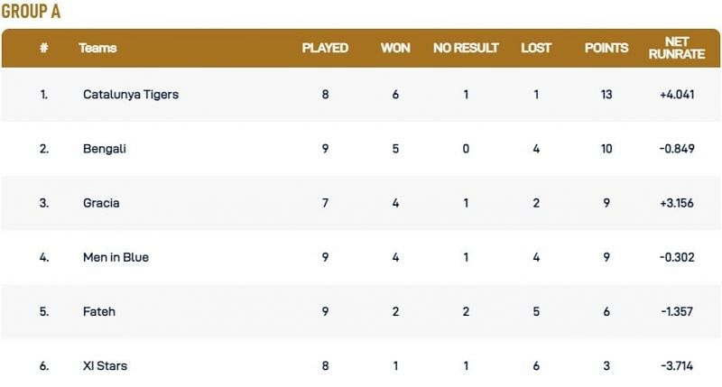Open the Gracia team entry
The height and width of the screenshot is (387, 722).
pos(101,203)
